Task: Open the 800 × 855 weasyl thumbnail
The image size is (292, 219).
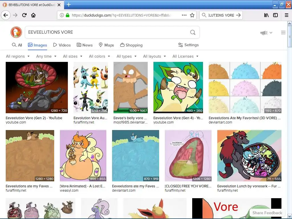Action: point(83,156)
